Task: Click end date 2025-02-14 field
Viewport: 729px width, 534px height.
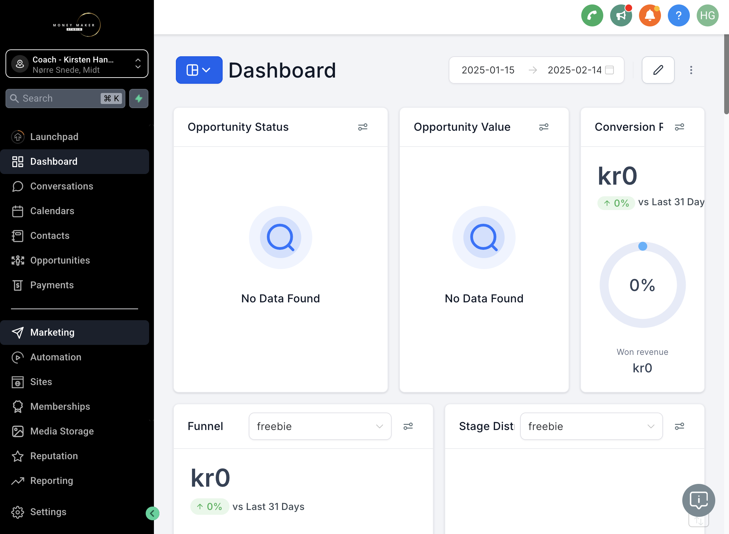Action: [574, 70]
